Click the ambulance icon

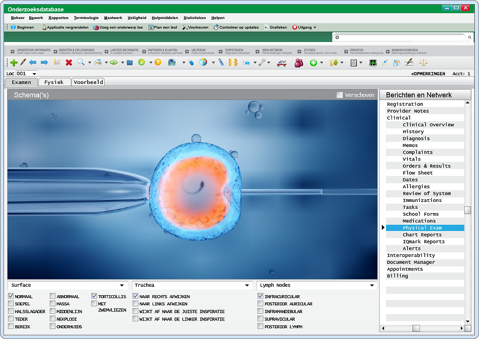(x=282, y=63)
